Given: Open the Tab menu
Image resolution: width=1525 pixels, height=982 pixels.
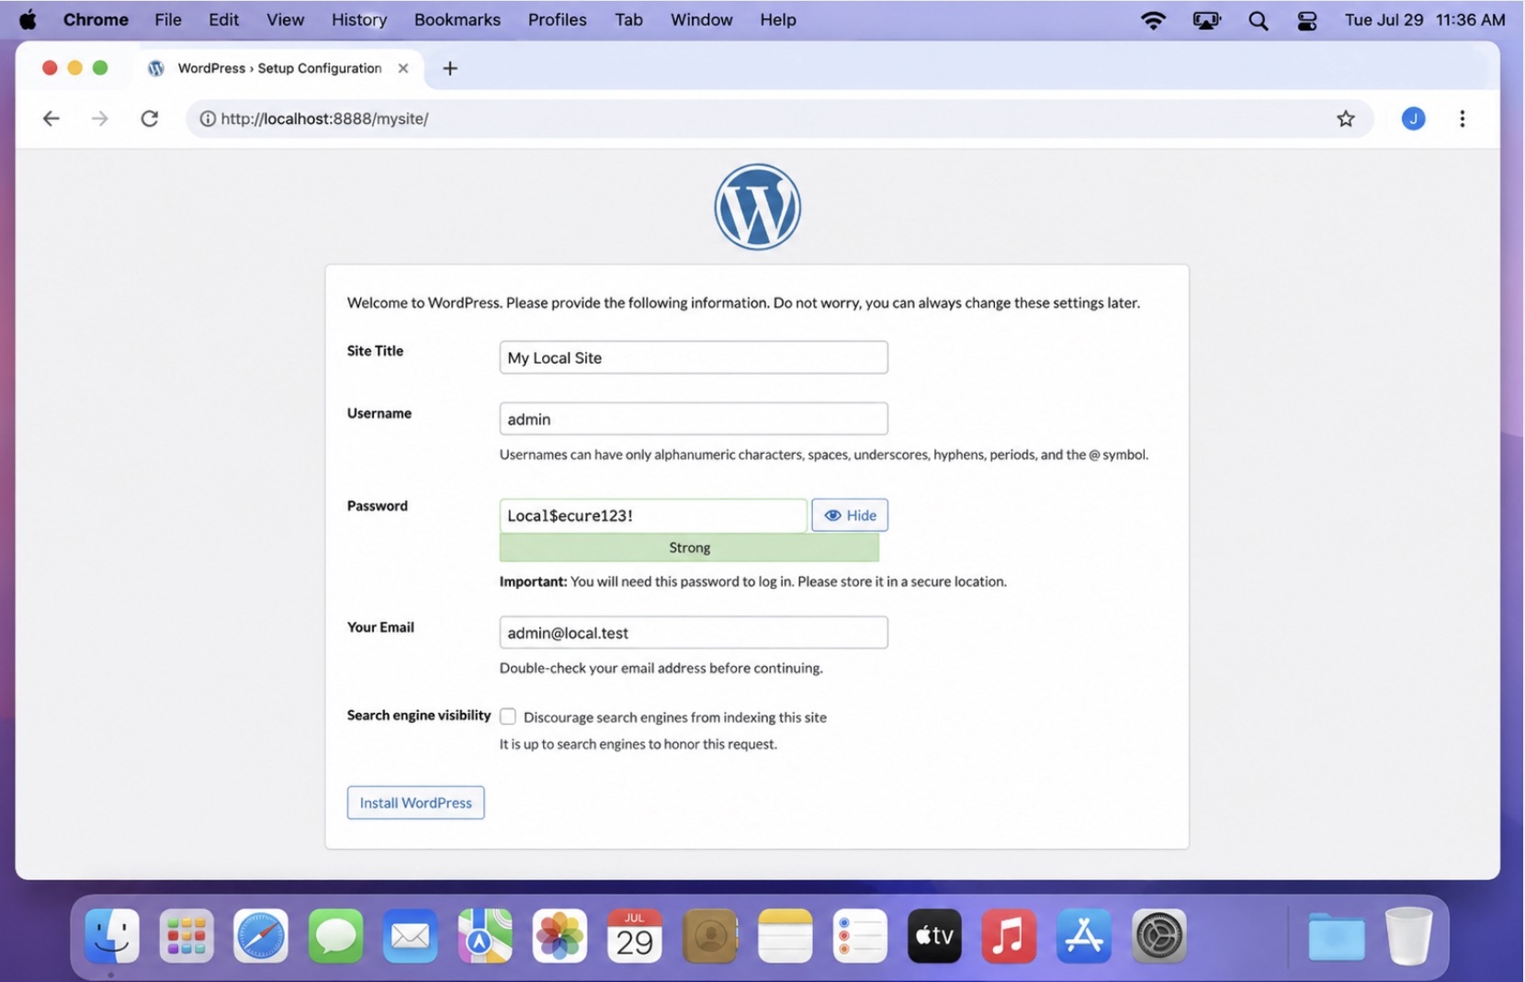Looking at the screenshot, I should (x=629, y=19).
